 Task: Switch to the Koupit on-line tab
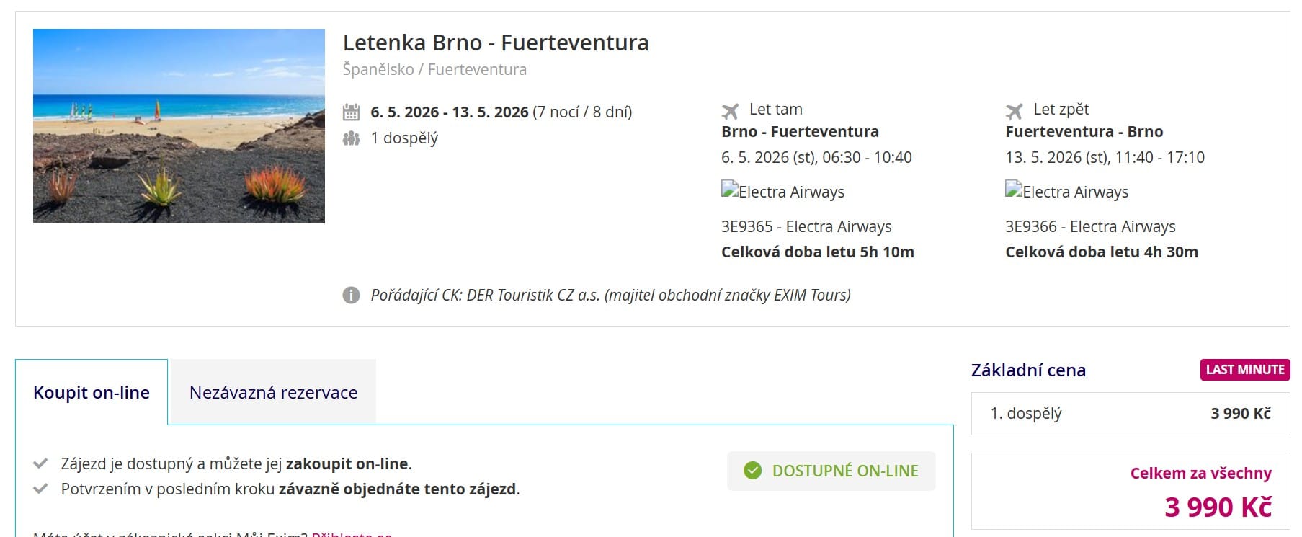(x=92, y=393)
